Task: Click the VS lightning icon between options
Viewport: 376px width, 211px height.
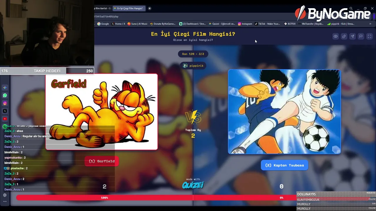Action: (193, 117)
